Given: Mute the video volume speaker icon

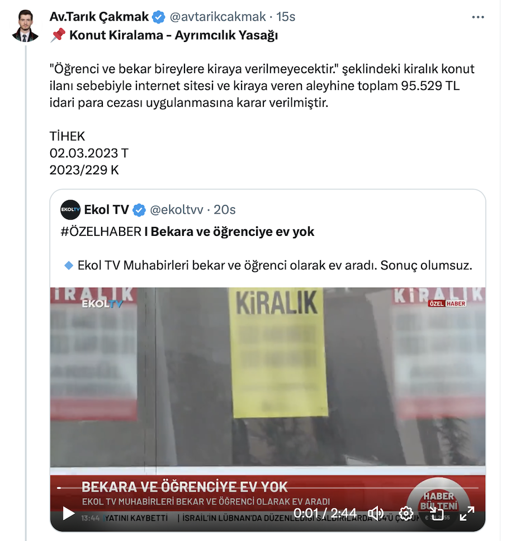Looking at the screenshot, I should [376, 514].
